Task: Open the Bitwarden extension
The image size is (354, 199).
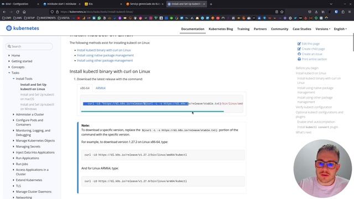Action: click(336, 12)
